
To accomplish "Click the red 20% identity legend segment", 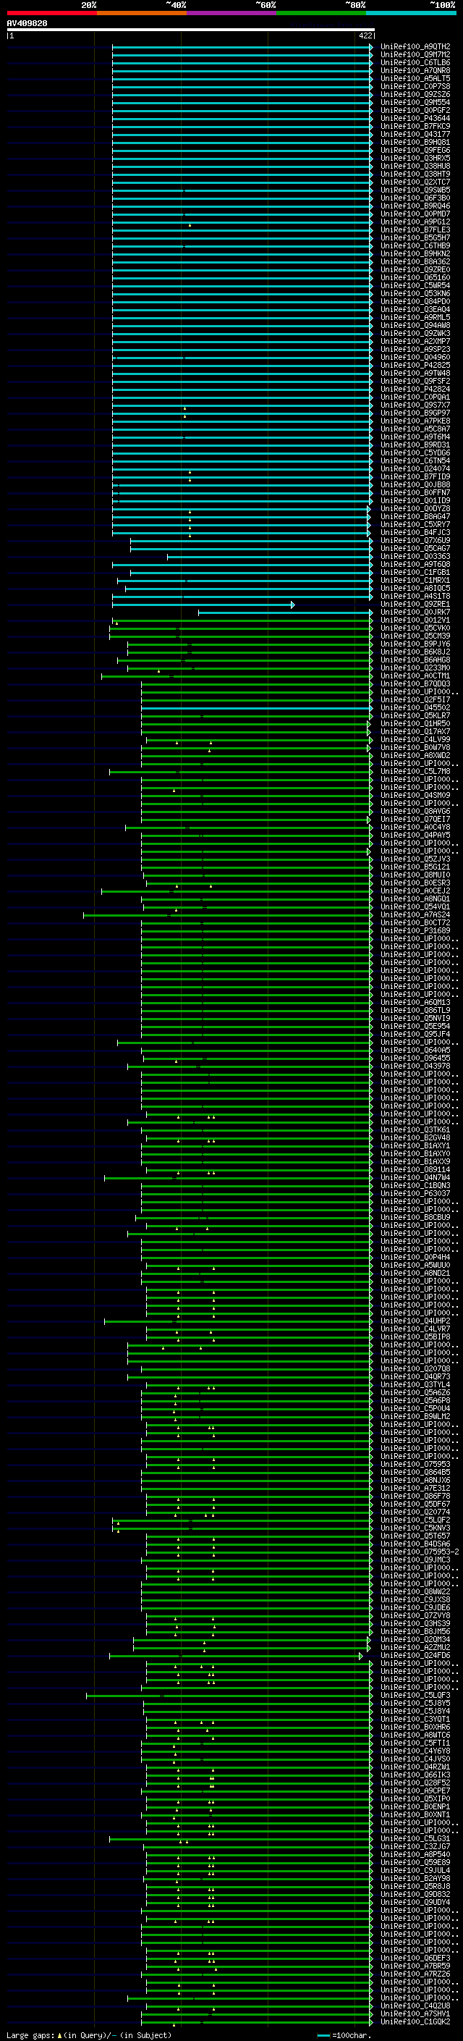I will pos(51,13).
